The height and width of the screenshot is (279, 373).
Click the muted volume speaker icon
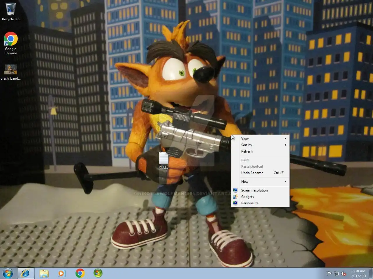point(344,273)
